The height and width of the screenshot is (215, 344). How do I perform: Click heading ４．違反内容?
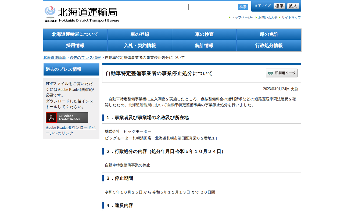pos(202,206)
